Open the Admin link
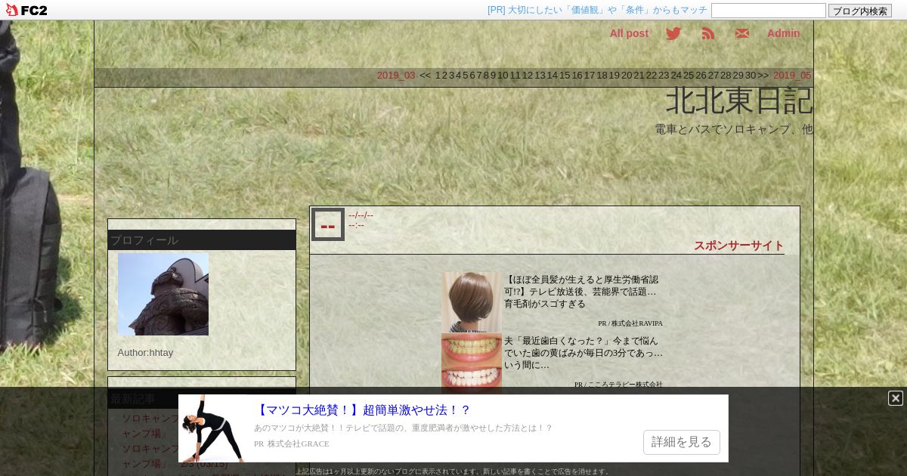The height and width of the screenshot is (476, 907). (783, 33)
